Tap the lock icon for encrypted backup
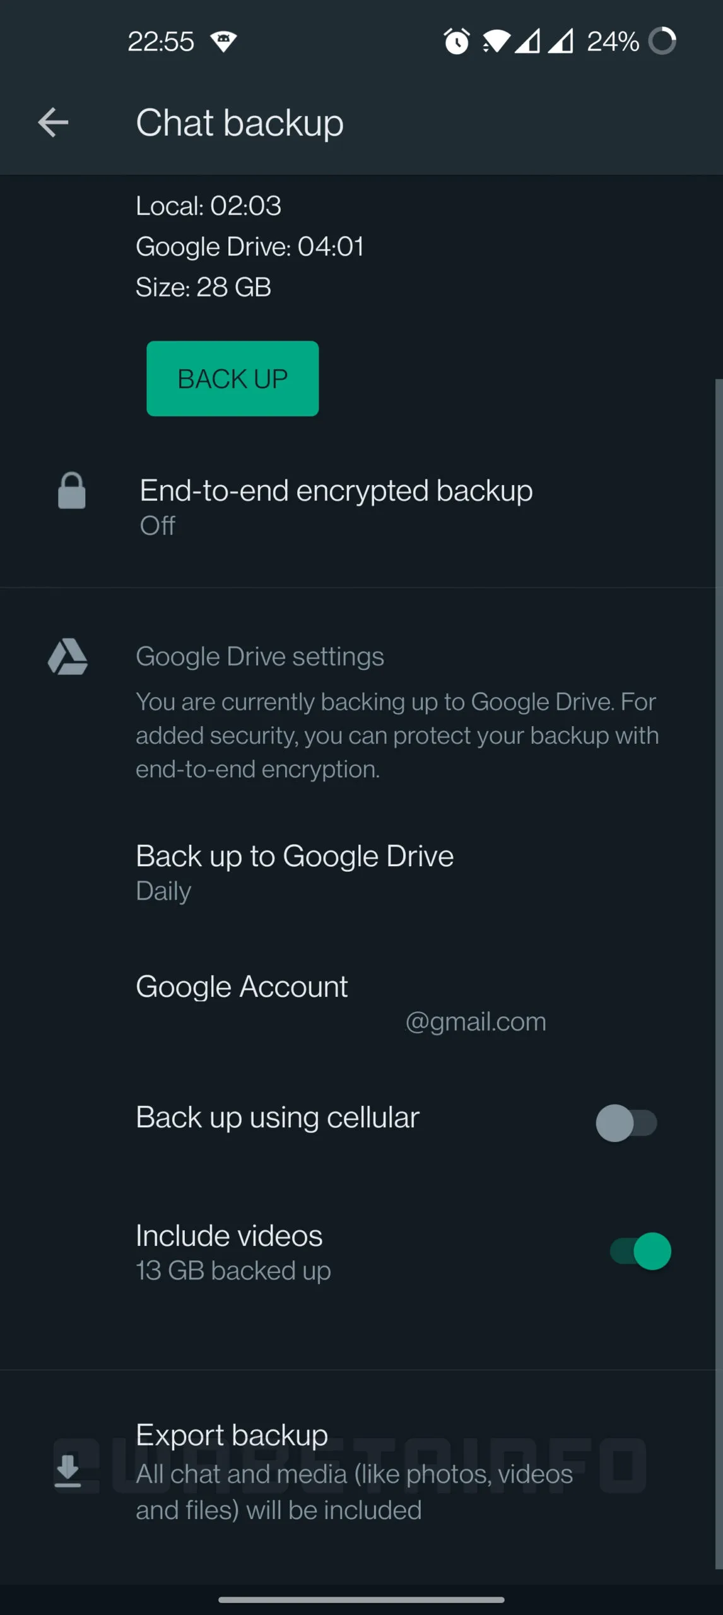 [x=72, y=491]
